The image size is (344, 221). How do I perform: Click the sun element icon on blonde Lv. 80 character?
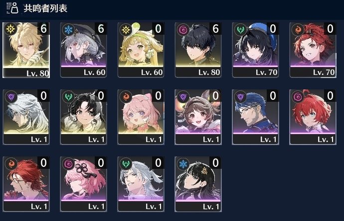10,29
